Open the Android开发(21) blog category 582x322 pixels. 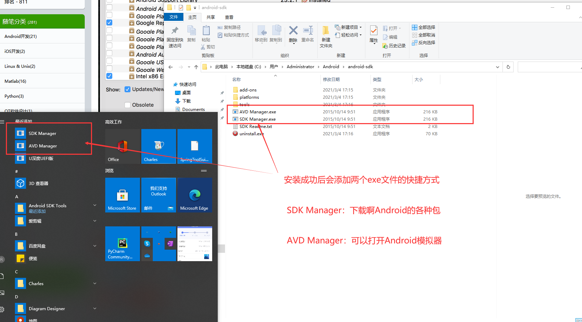pos(20,36)
